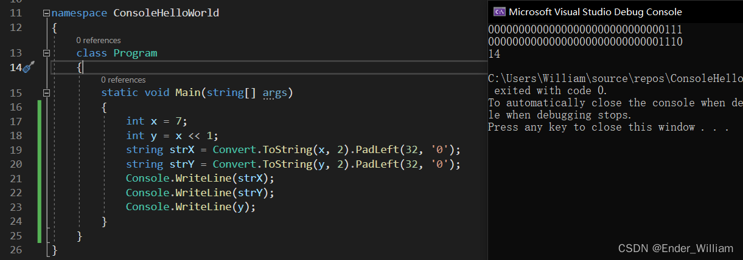Viewport: 743px width, 260px height.
Task: Click the Debug Console window icon
Action: point(499,12)
